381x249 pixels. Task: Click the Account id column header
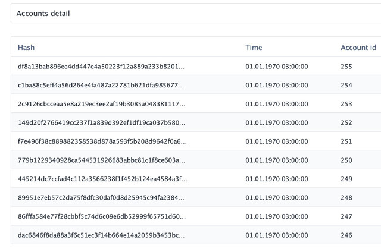click(358, 48)
